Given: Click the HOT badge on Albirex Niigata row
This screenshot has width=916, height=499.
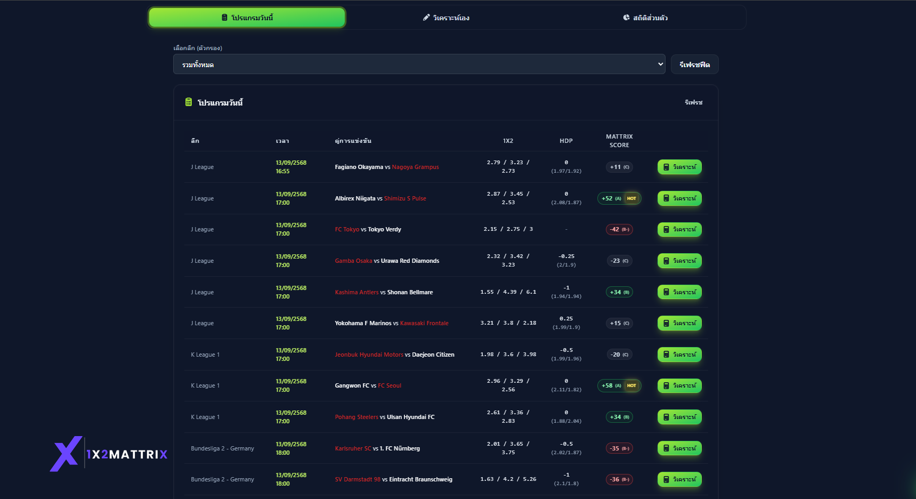Looking at the screenshot, I should coord(631,198).
